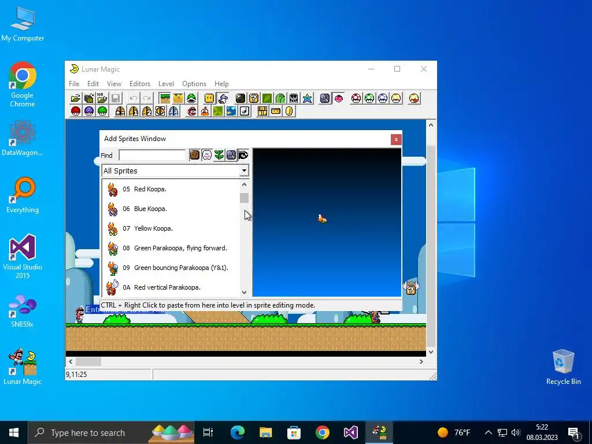This screenshot has height=444, width=592.
Task: Click the open level folder toolbar icon
Action: [76, 98]
